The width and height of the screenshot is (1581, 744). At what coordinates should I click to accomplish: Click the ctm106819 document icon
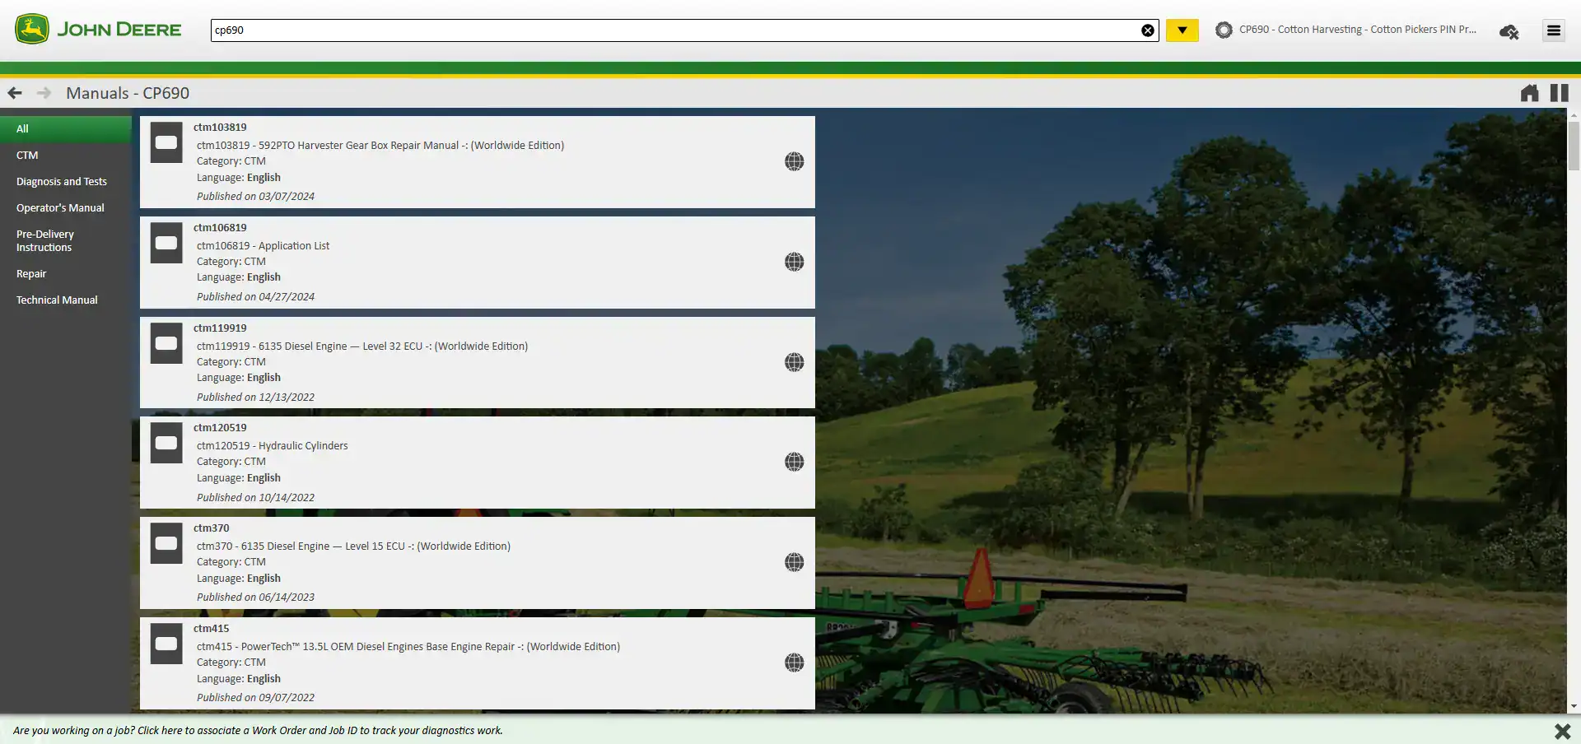coord(166,243)
